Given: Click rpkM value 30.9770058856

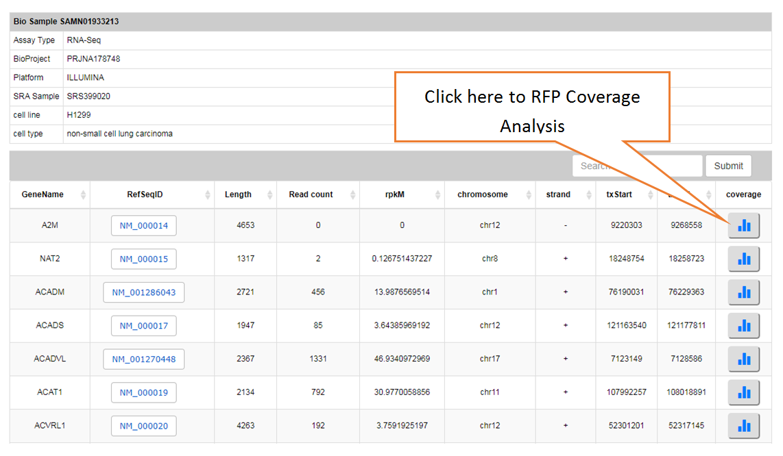Looking at the screenshot, I should (x=402, y=392).
